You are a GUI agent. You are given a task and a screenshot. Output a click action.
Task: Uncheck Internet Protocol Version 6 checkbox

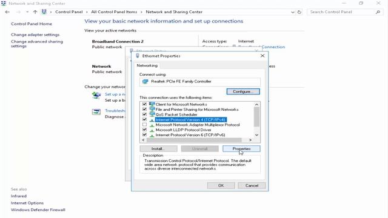pyautogui.click(x=144, y=134)
